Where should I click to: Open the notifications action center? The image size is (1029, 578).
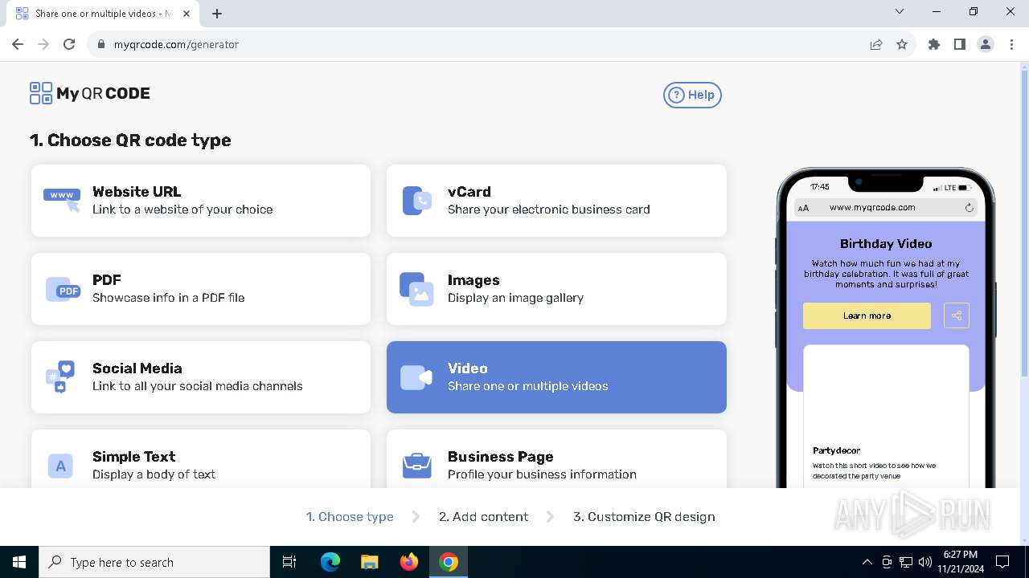click(x=1002, y=562)
